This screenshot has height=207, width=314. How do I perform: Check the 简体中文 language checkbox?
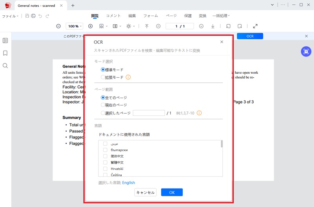point(105,156)
